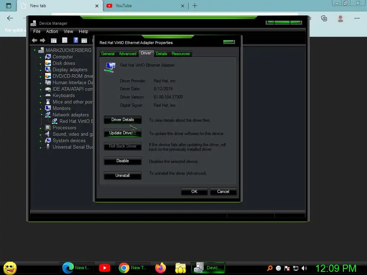The width and height of the screenshot is (367, 275).
Task: Collapse the Network adapters category
Action: (42, 115)
